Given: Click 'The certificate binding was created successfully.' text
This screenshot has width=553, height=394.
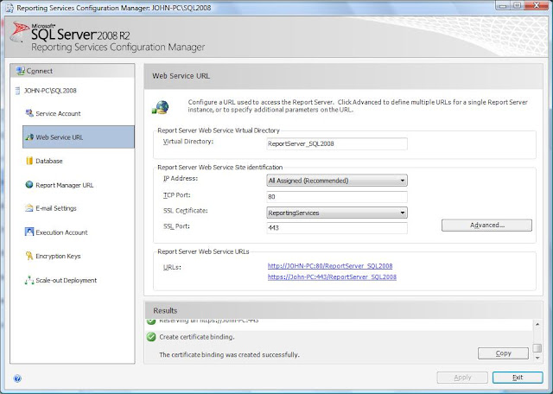Looking at the screenshot, I should [229, 354].
